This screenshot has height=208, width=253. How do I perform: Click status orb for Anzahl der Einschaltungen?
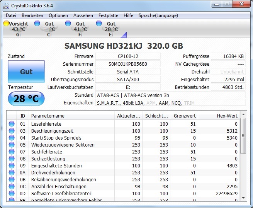coord(12,186)
